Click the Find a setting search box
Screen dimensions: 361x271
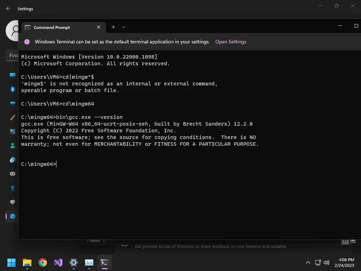point(12,55)
